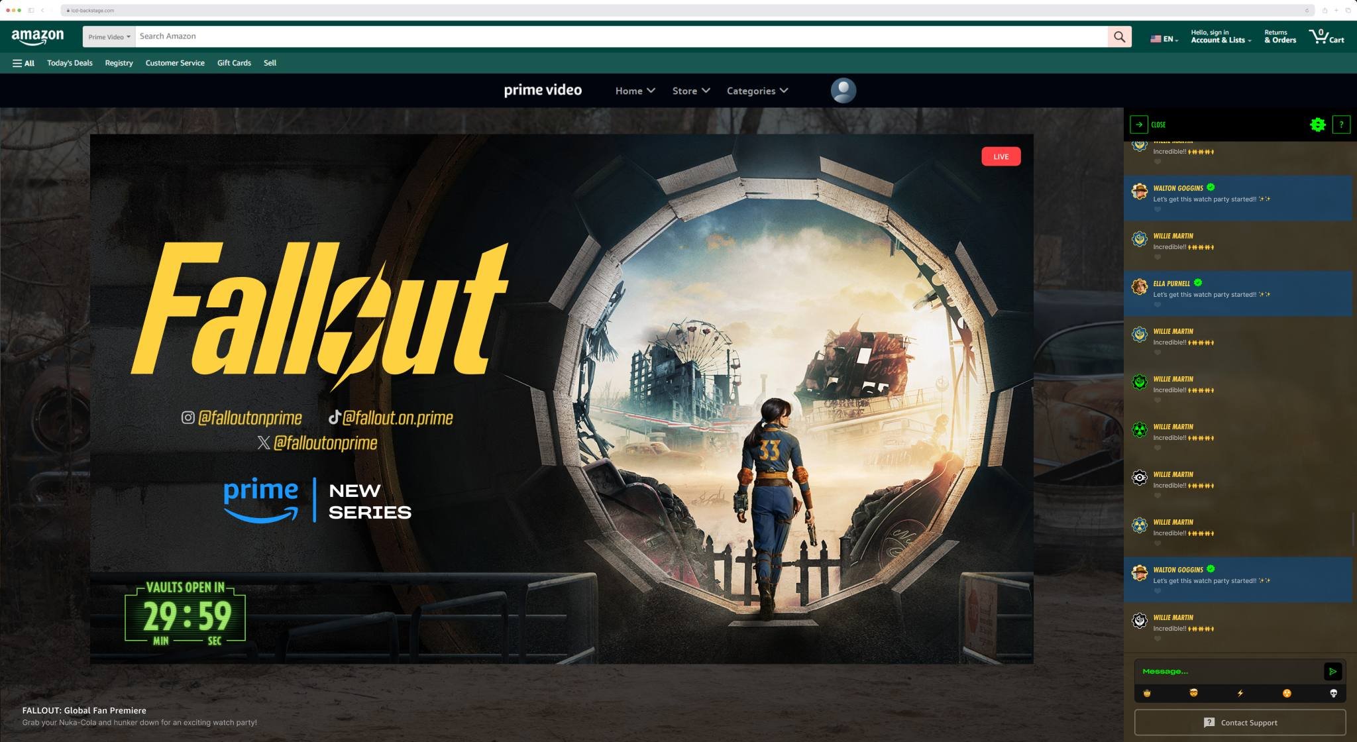
Task: Open chat settings gear icon
Action: coord(1317,124)
